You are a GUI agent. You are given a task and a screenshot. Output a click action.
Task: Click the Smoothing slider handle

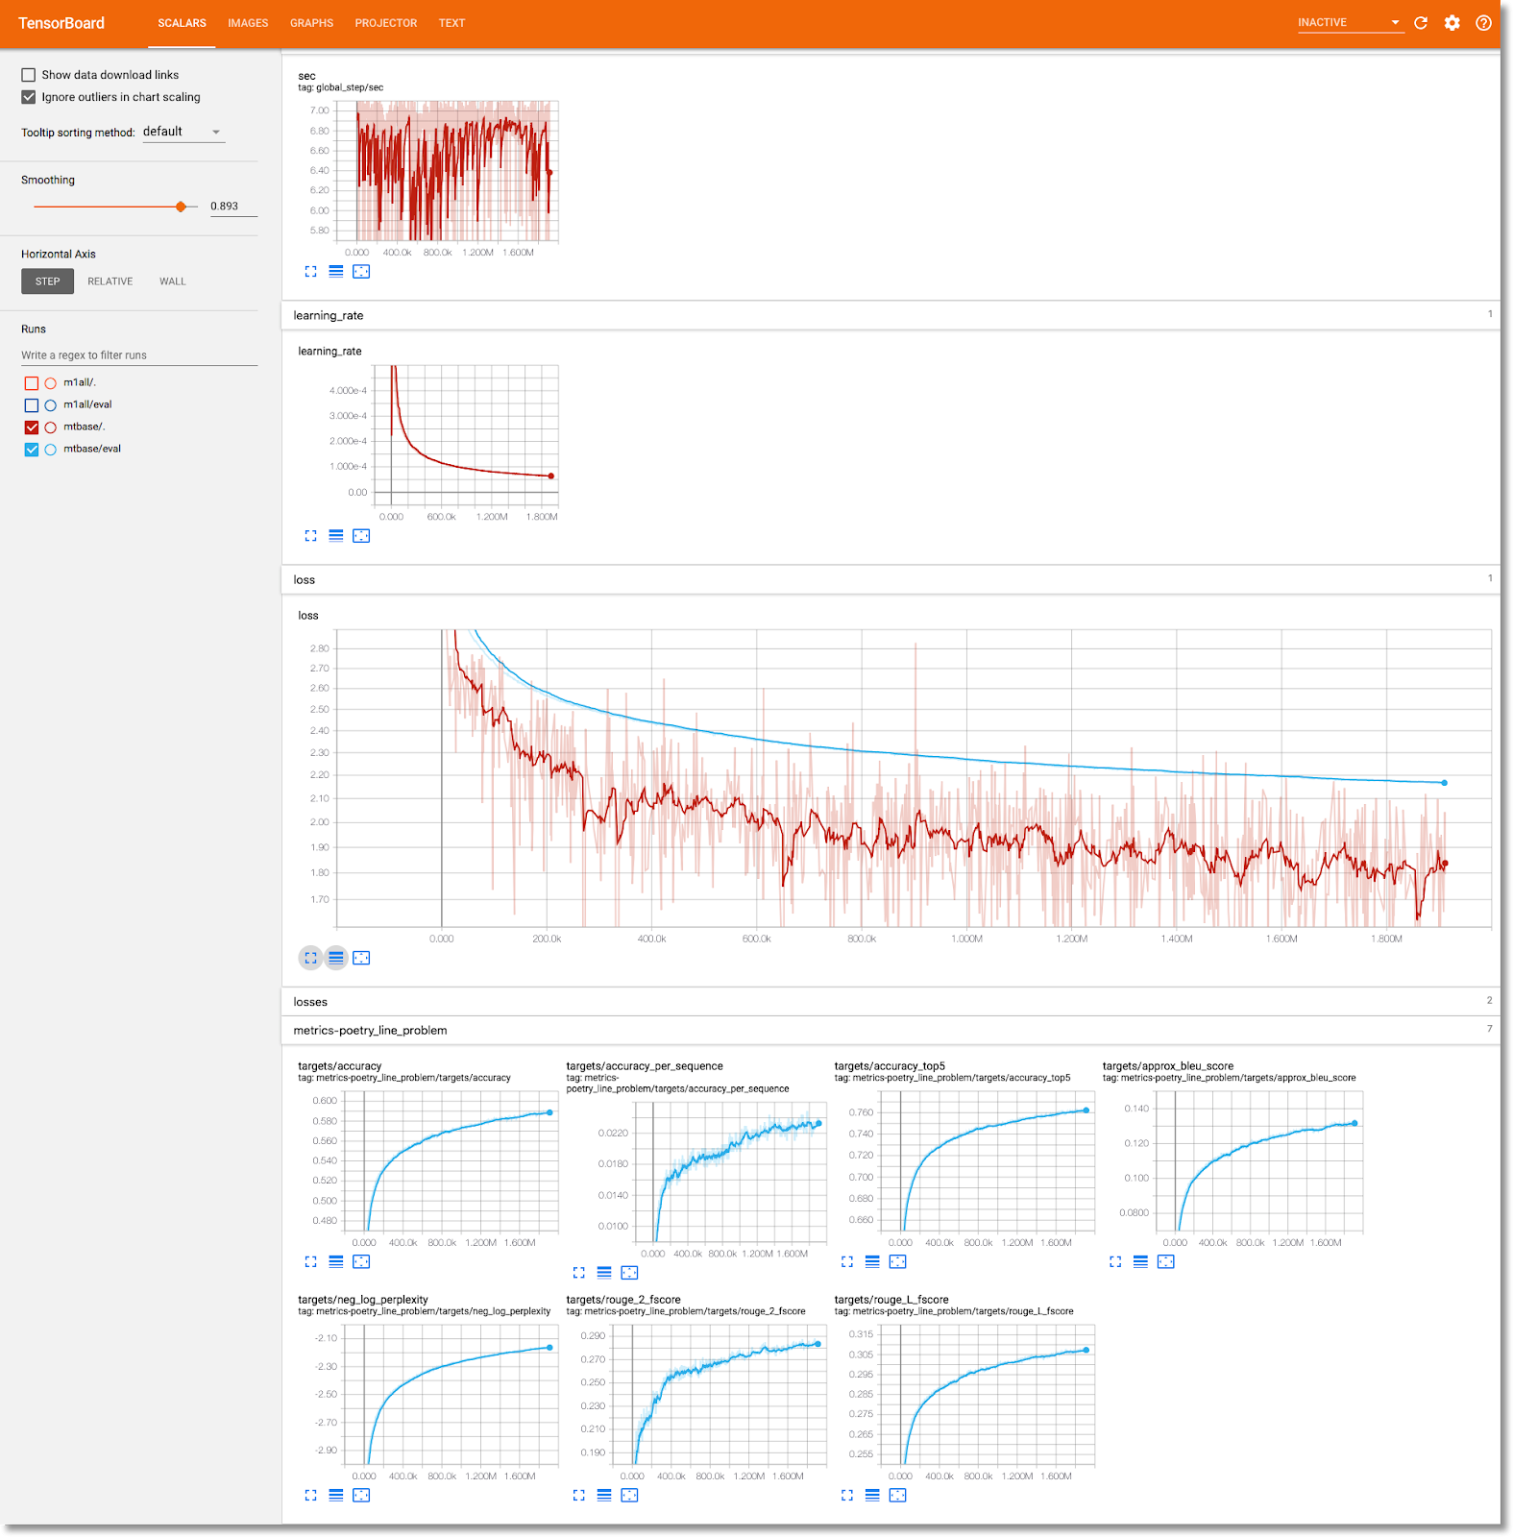181,207
